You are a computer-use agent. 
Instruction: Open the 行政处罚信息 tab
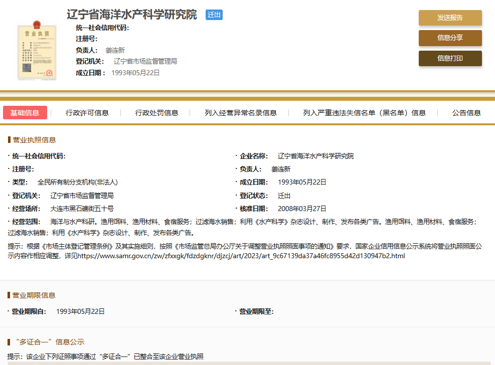(156, 113)
